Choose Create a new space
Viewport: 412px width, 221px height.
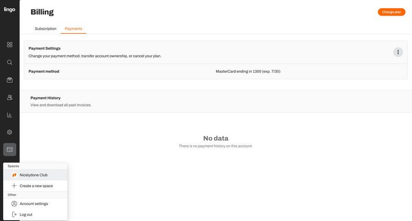(x=35, y=186)
